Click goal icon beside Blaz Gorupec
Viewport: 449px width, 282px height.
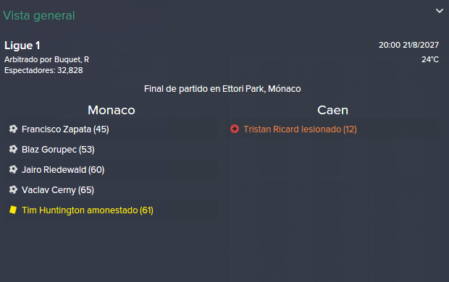click(x=13, y=149)
